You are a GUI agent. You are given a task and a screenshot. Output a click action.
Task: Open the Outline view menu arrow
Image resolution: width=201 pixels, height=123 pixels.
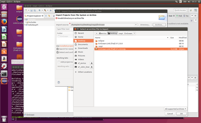click(196, 20)
